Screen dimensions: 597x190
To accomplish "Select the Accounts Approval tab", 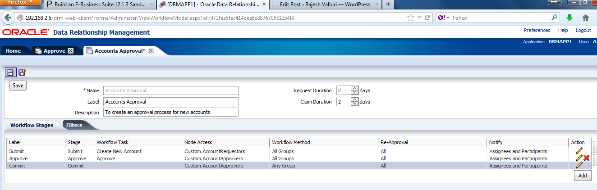I will (120, 51).
